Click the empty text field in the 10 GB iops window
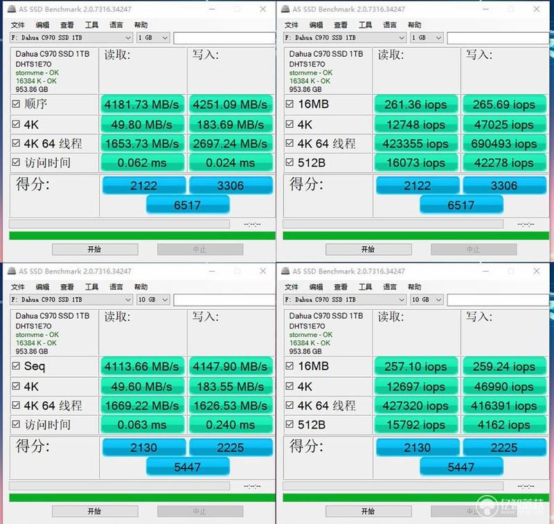554x524 pixels. pos(498,300)
